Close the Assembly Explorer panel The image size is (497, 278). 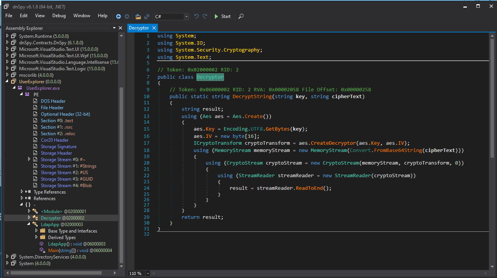tap(121, 28)
